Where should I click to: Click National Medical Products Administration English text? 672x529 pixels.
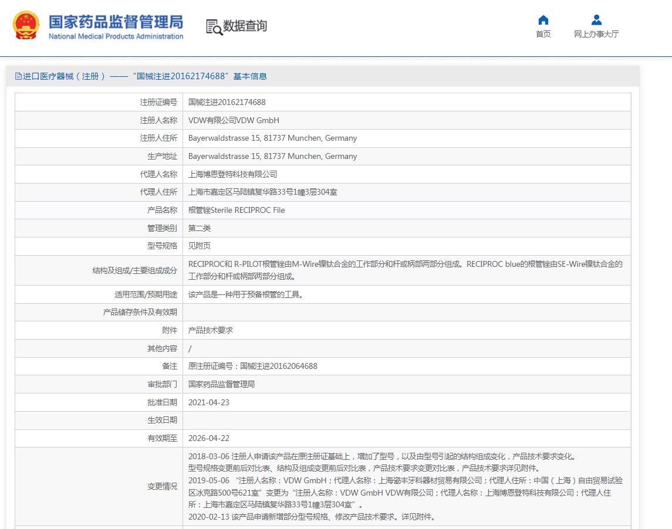[116, 36]
